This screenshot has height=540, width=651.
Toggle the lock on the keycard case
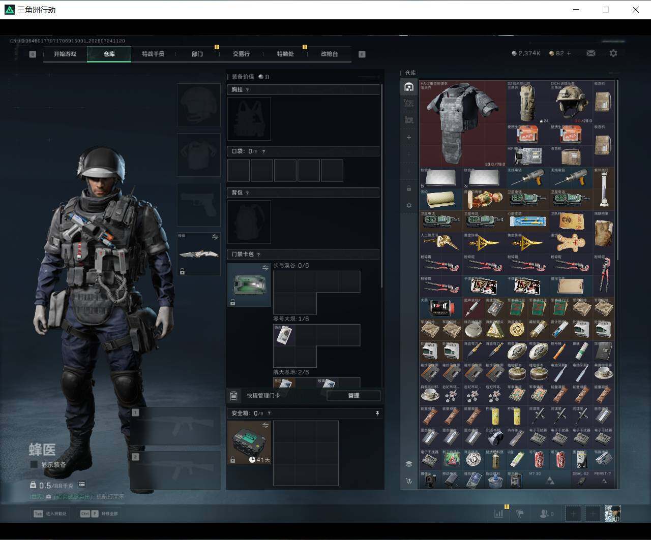point(232,302)
